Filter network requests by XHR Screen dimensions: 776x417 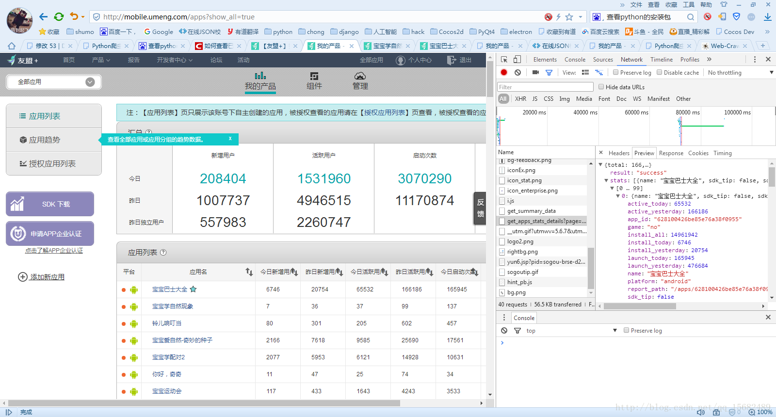[x=520, y=98]
